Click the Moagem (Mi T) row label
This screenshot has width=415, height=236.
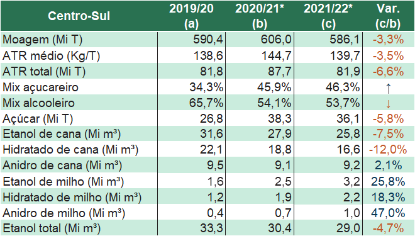click(x=43, y=40)
